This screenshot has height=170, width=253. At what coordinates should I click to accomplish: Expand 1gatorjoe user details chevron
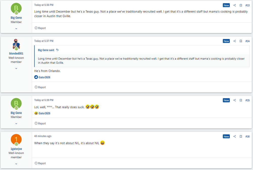click(16, 164)
